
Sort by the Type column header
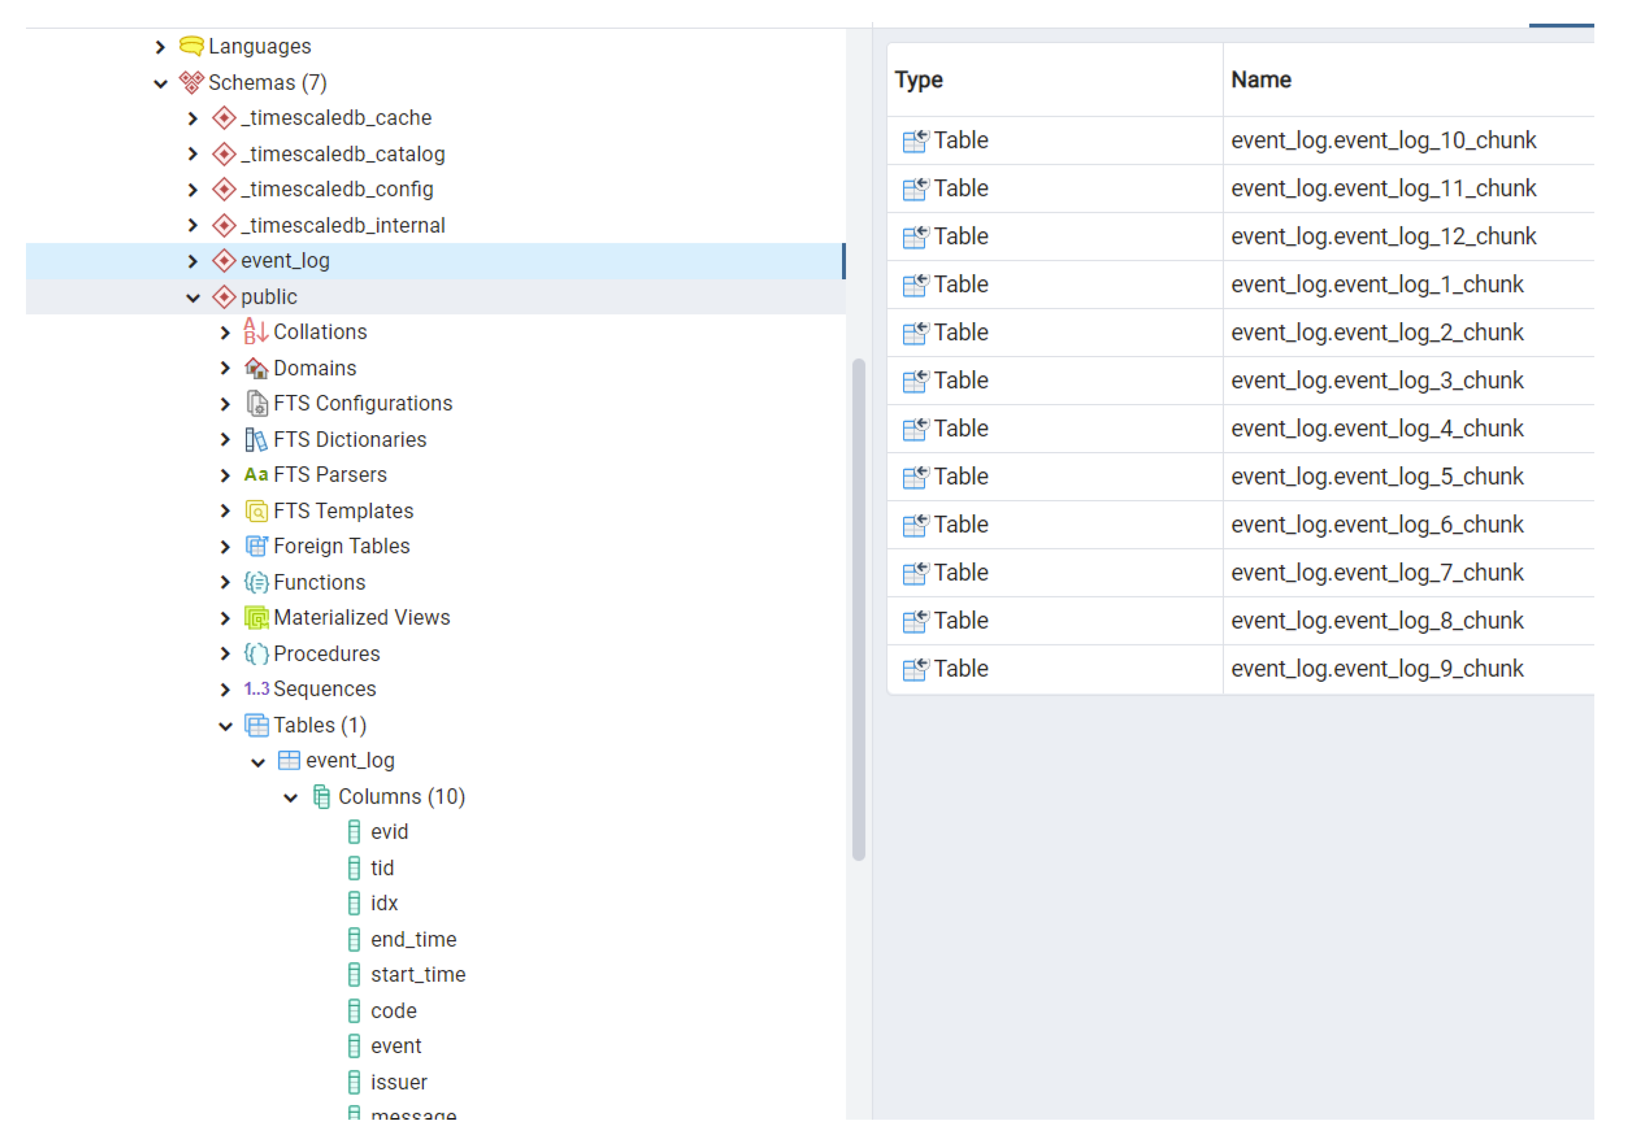[x=918, y=79]
